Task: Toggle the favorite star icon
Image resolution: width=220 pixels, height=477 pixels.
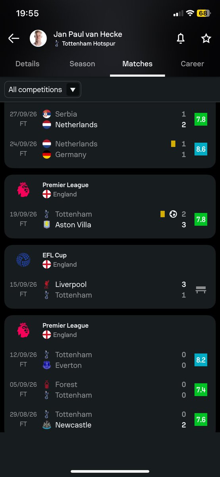Action: [x=206, y=38]
